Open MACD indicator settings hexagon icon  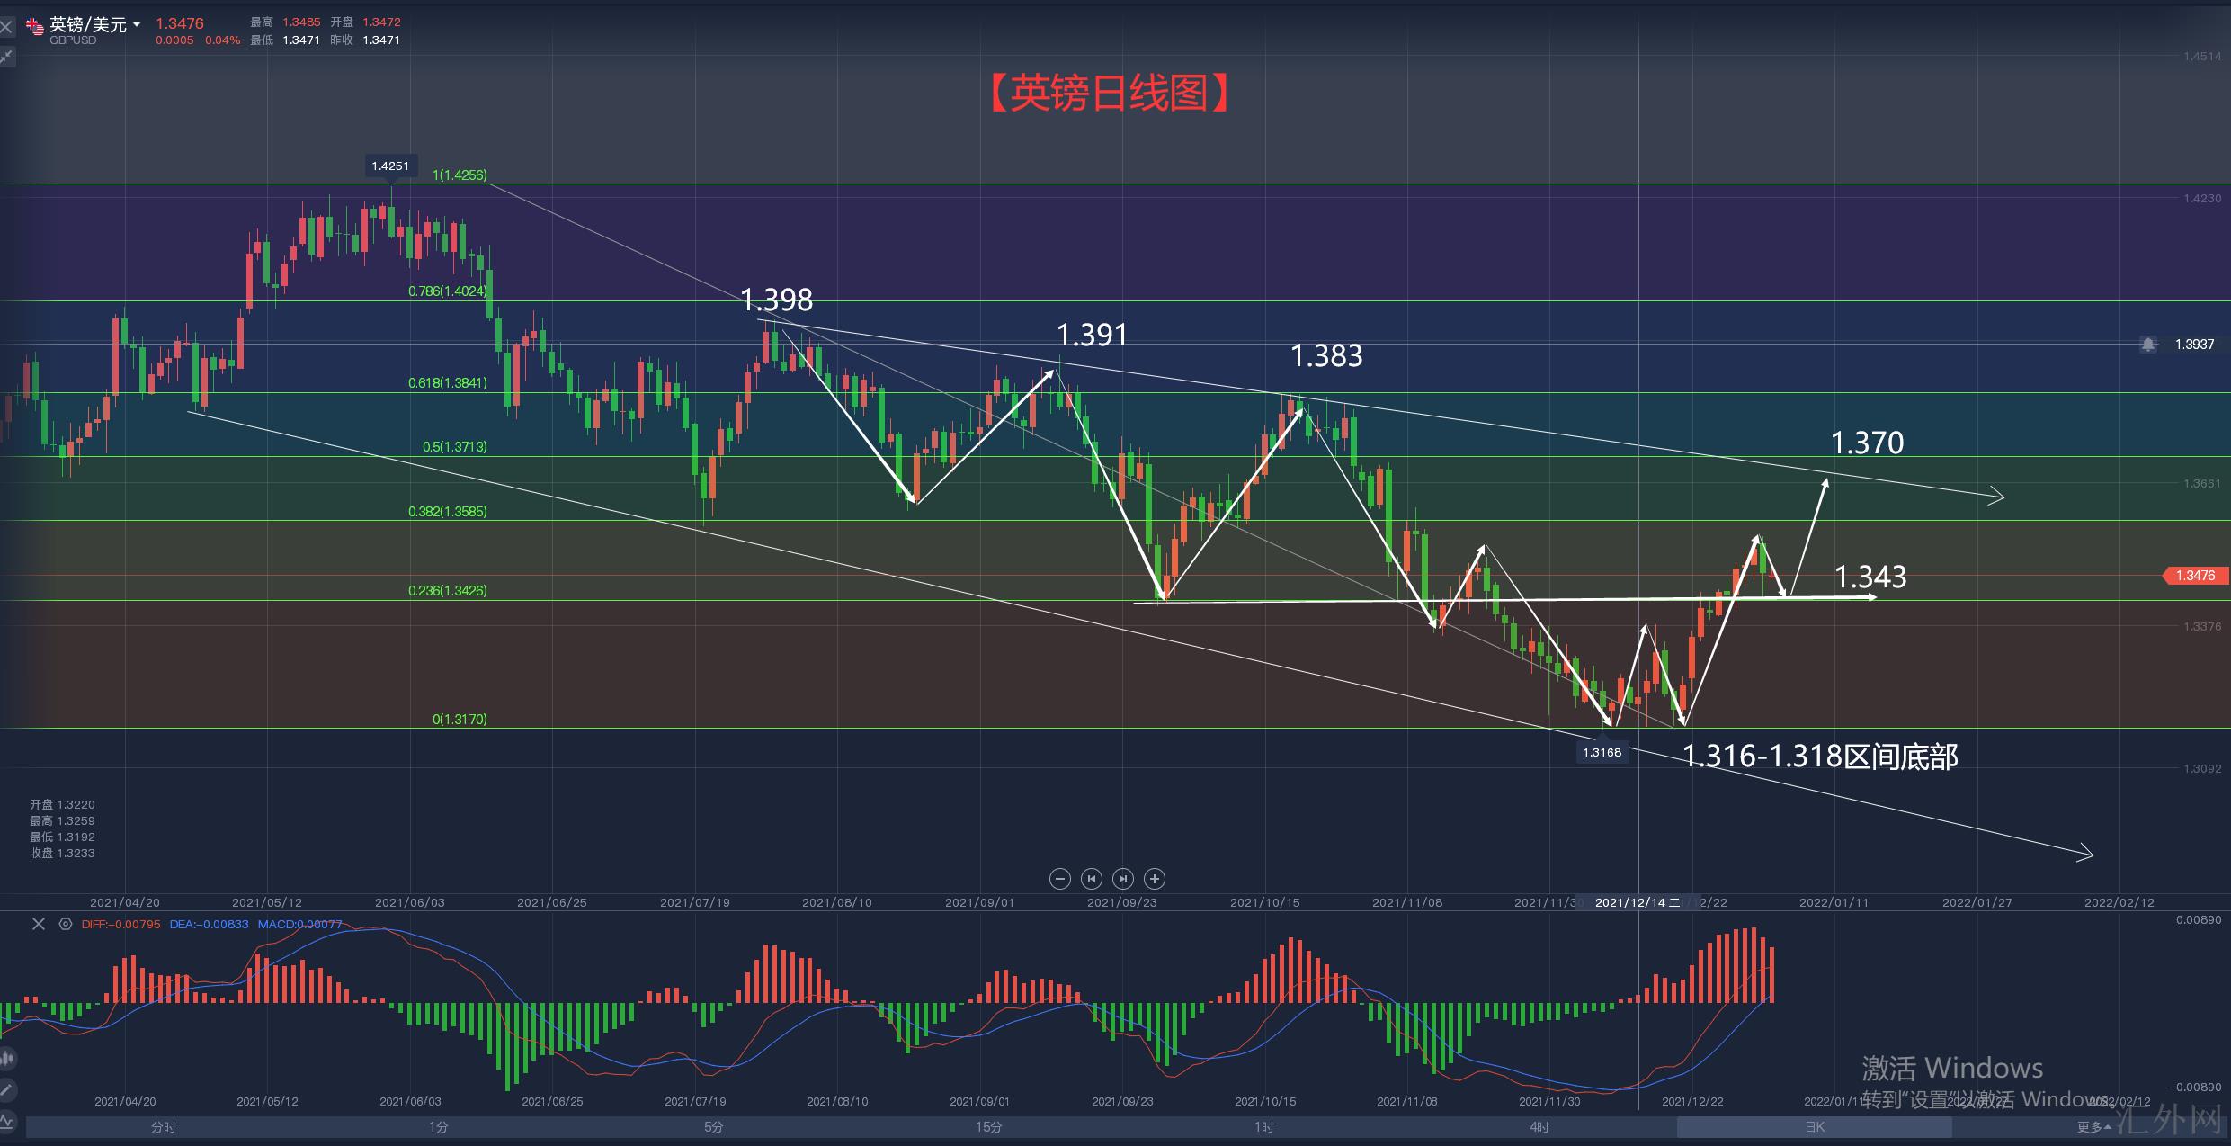[65, 924]
